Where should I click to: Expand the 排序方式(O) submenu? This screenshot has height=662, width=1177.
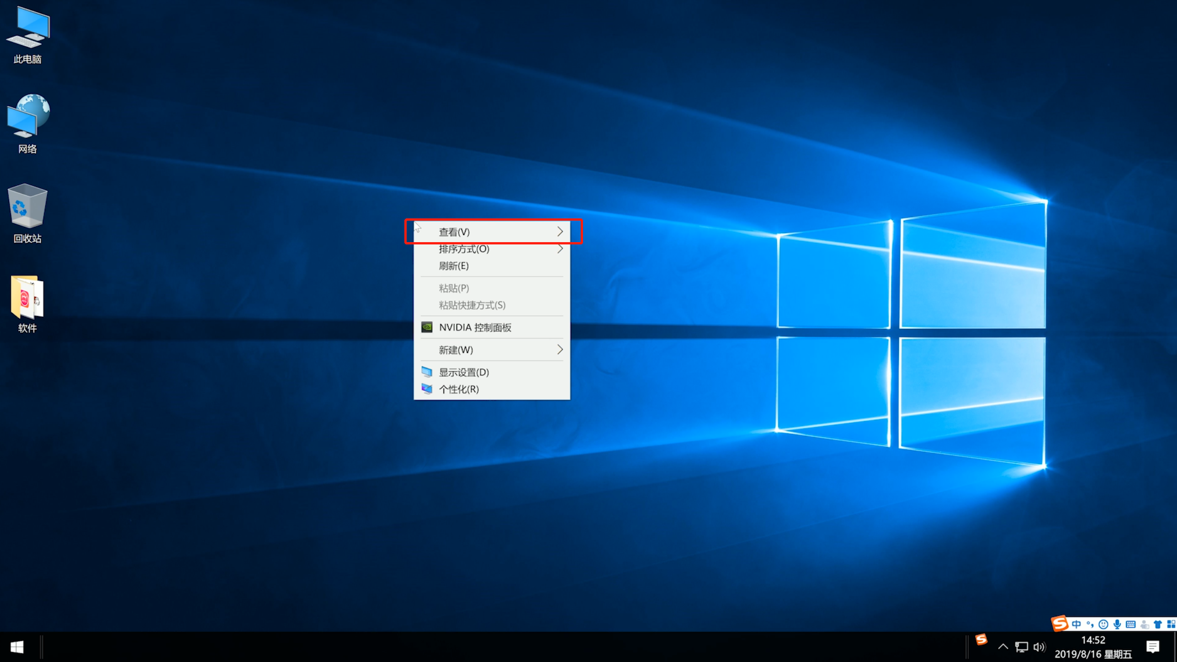[492, 249]
